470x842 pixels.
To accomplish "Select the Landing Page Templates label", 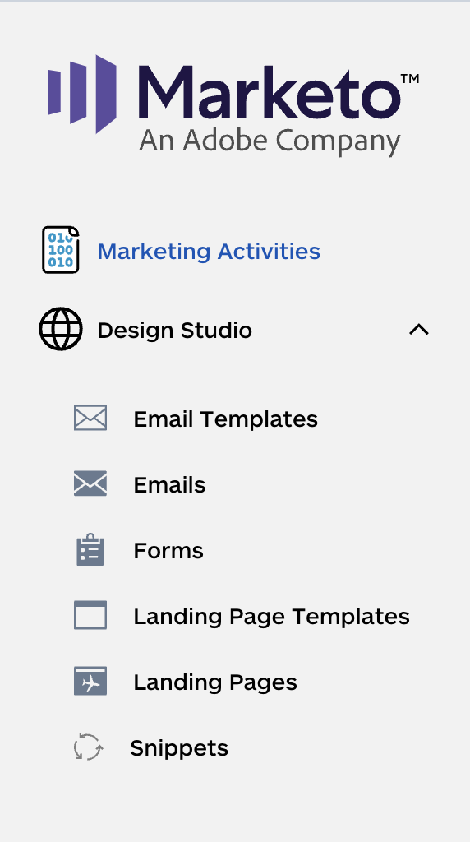I will tap(271, 617).
